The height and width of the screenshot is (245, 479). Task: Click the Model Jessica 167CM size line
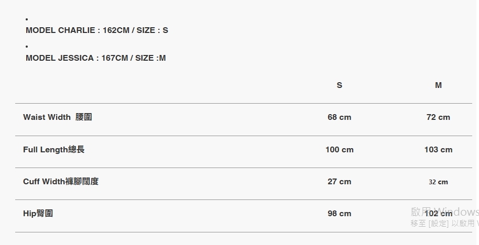tap(95, 58)
